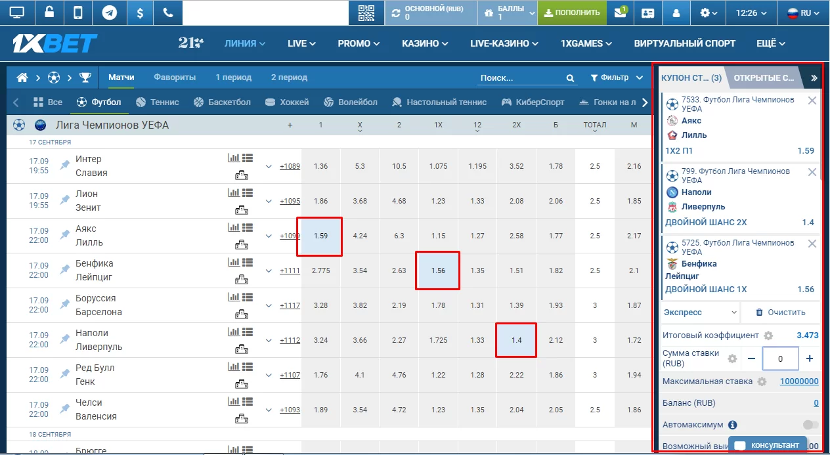
Task: Open the messages envelope icon
Action: [620, 12]
